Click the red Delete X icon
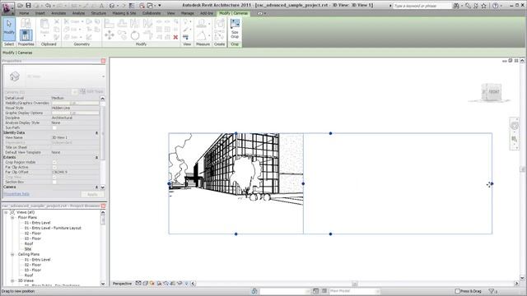This screenshot has width=527, height=296. (175, 37)
